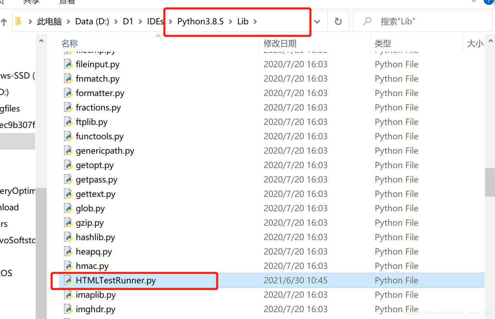The height and width of the screenshot is (319, 495).
Task: Expand chevron after Python3.8.5 breadcrumb
Action: pos(230,22)
